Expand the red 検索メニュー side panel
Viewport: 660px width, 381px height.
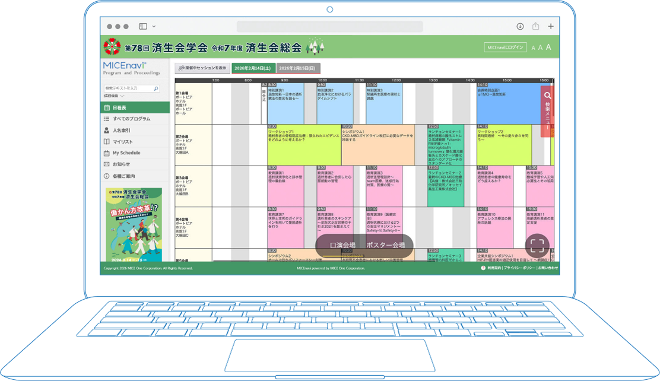(x=547, y=111)
